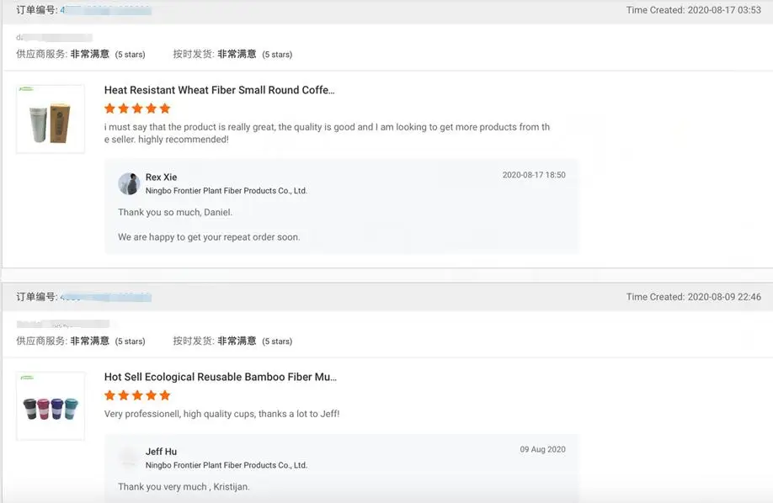
Task: Select the Rex Xie replier name
Action: point(162,177)
